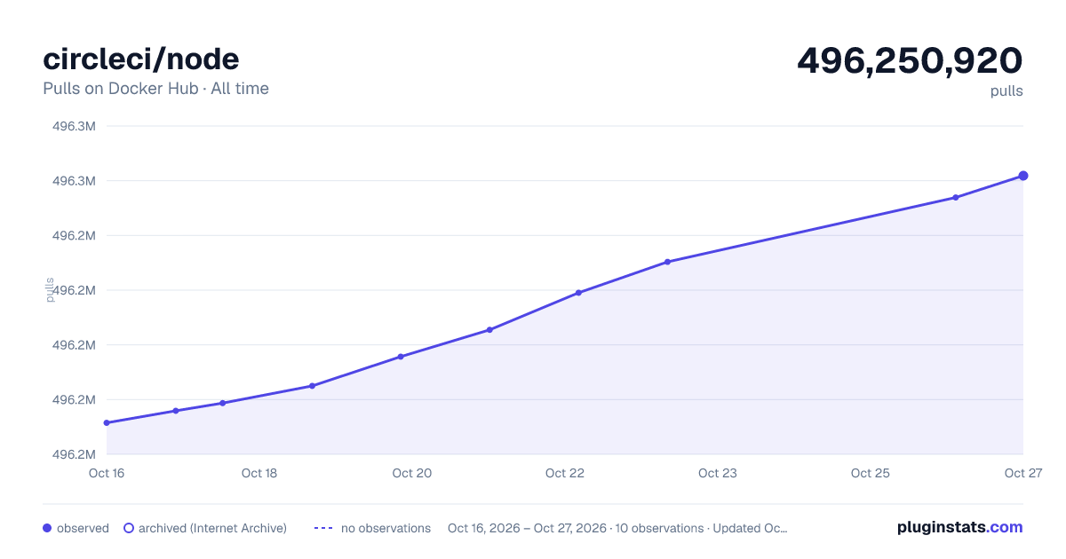Click the 496,250,920 total pulls value

pos(910,60)
